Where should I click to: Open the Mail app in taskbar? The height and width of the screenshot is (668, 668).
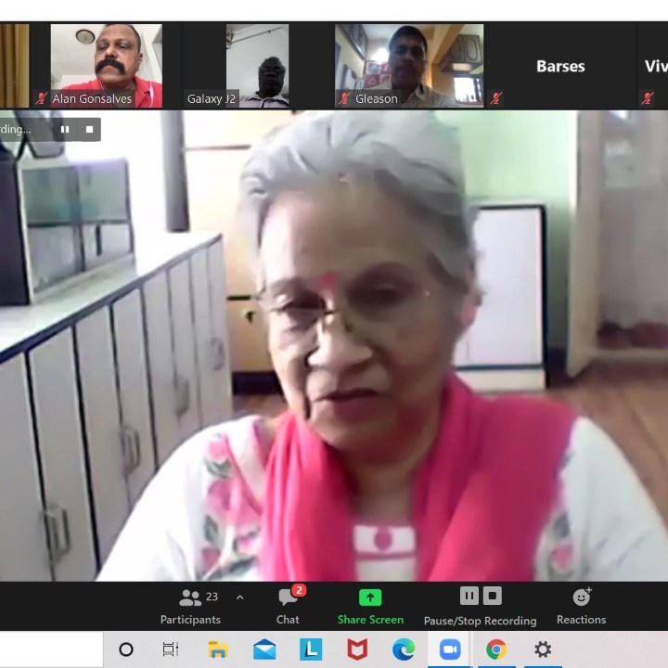pos(264,649)
